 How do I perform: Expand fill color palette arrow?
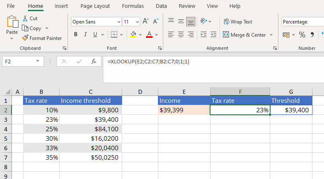coord(140,35)
